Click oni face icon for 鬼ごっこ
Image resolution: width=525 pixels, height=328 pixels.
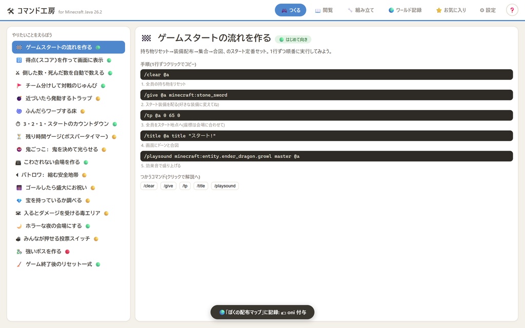tap(19, 149)
